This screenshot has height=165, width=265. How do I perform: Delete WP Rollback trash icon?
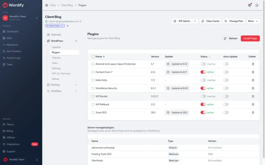coord(253,104)
